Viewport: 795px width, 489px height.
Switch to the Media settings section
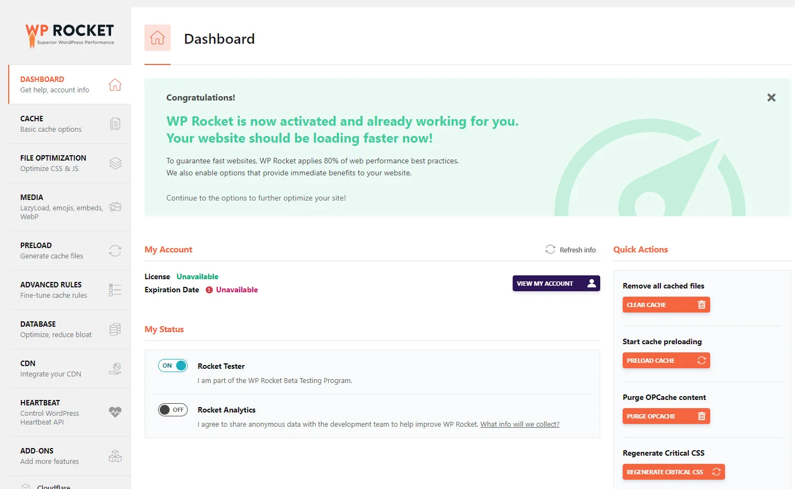pyautogui.click(x=70, y=207)
